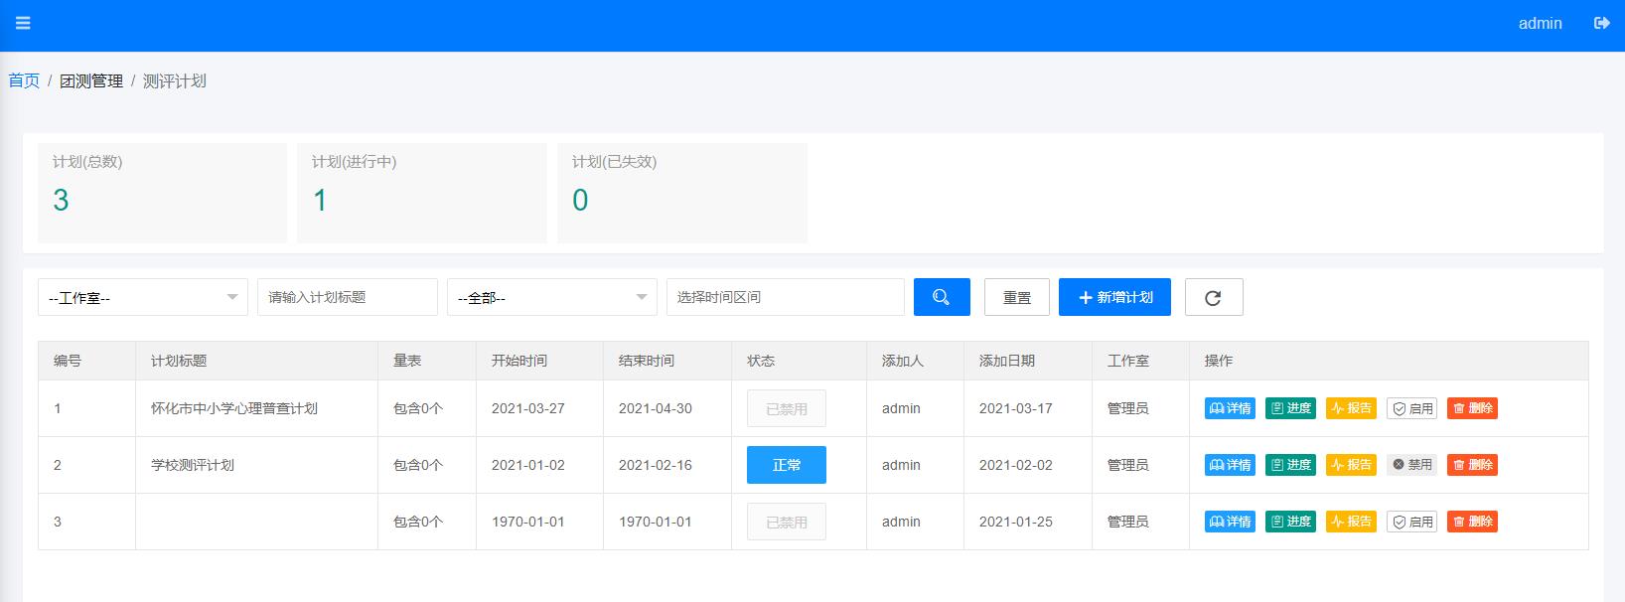The height and width of the screenshot is (602, 1625).
Task: Open 报告 for 怀化市中小学心理普查计划
Action: tap(1351, 408)
